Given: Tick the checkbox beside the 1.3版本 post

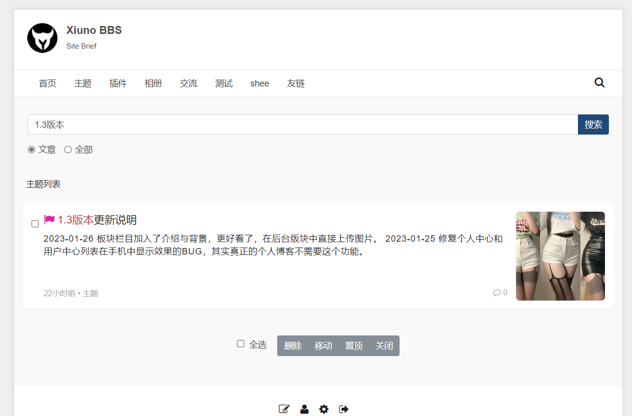Looking at the screenshot, I should [x=35, y=224].
